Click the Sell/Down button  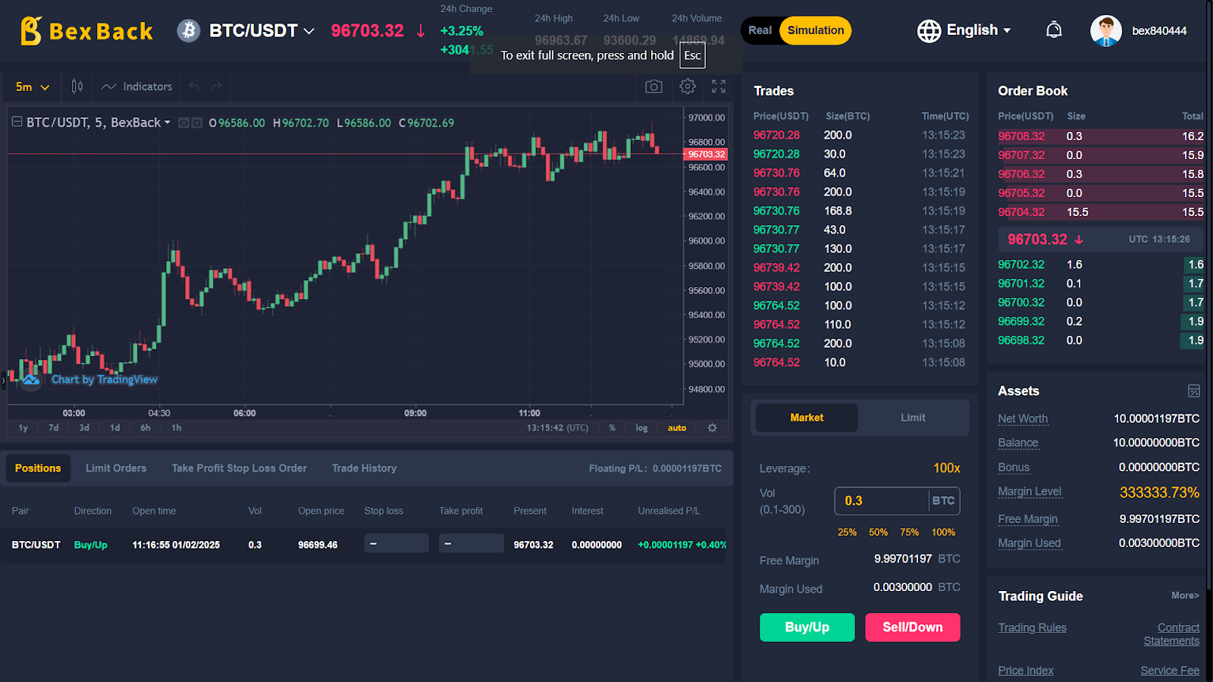point(913,627)
